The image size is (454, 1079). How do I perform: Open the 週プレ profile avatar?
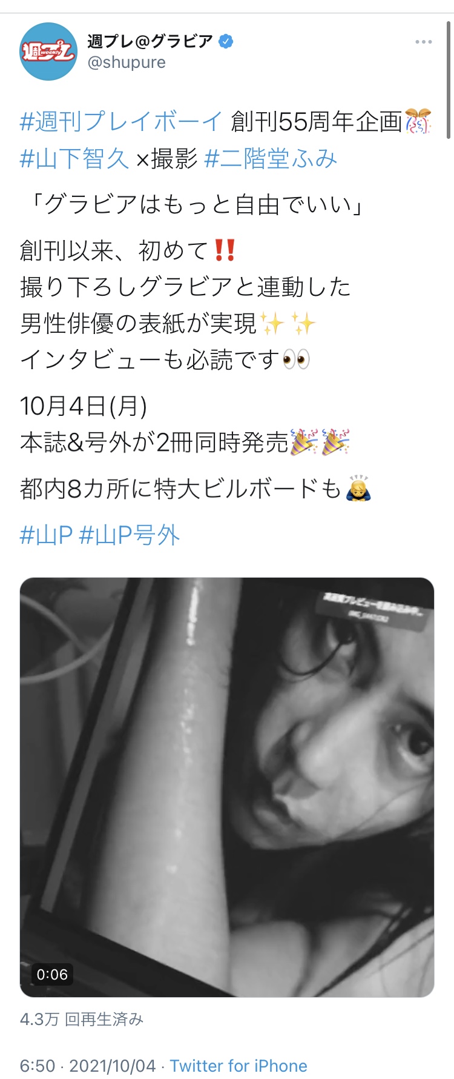[x=48, y=52]
